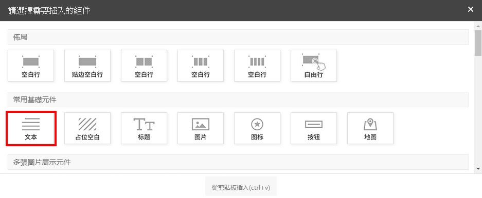Insert a 标题 heading component
Image resolution: width=482 pixels, height=198 pixels.
(x=144, y=128)
